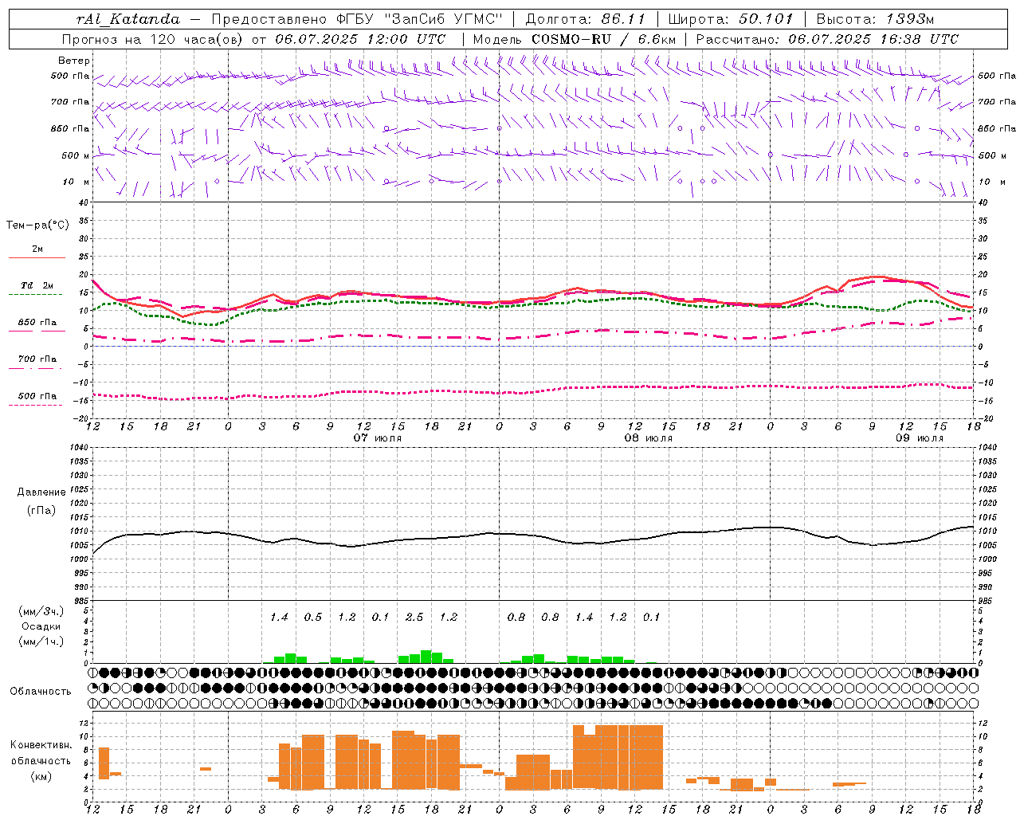Click the Конвективн. облачность panel label

[x=41, y=753]
